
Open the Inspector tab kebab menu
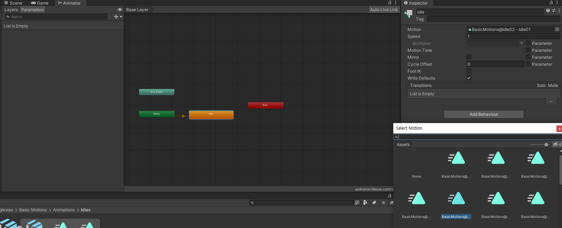pos(557,3)
